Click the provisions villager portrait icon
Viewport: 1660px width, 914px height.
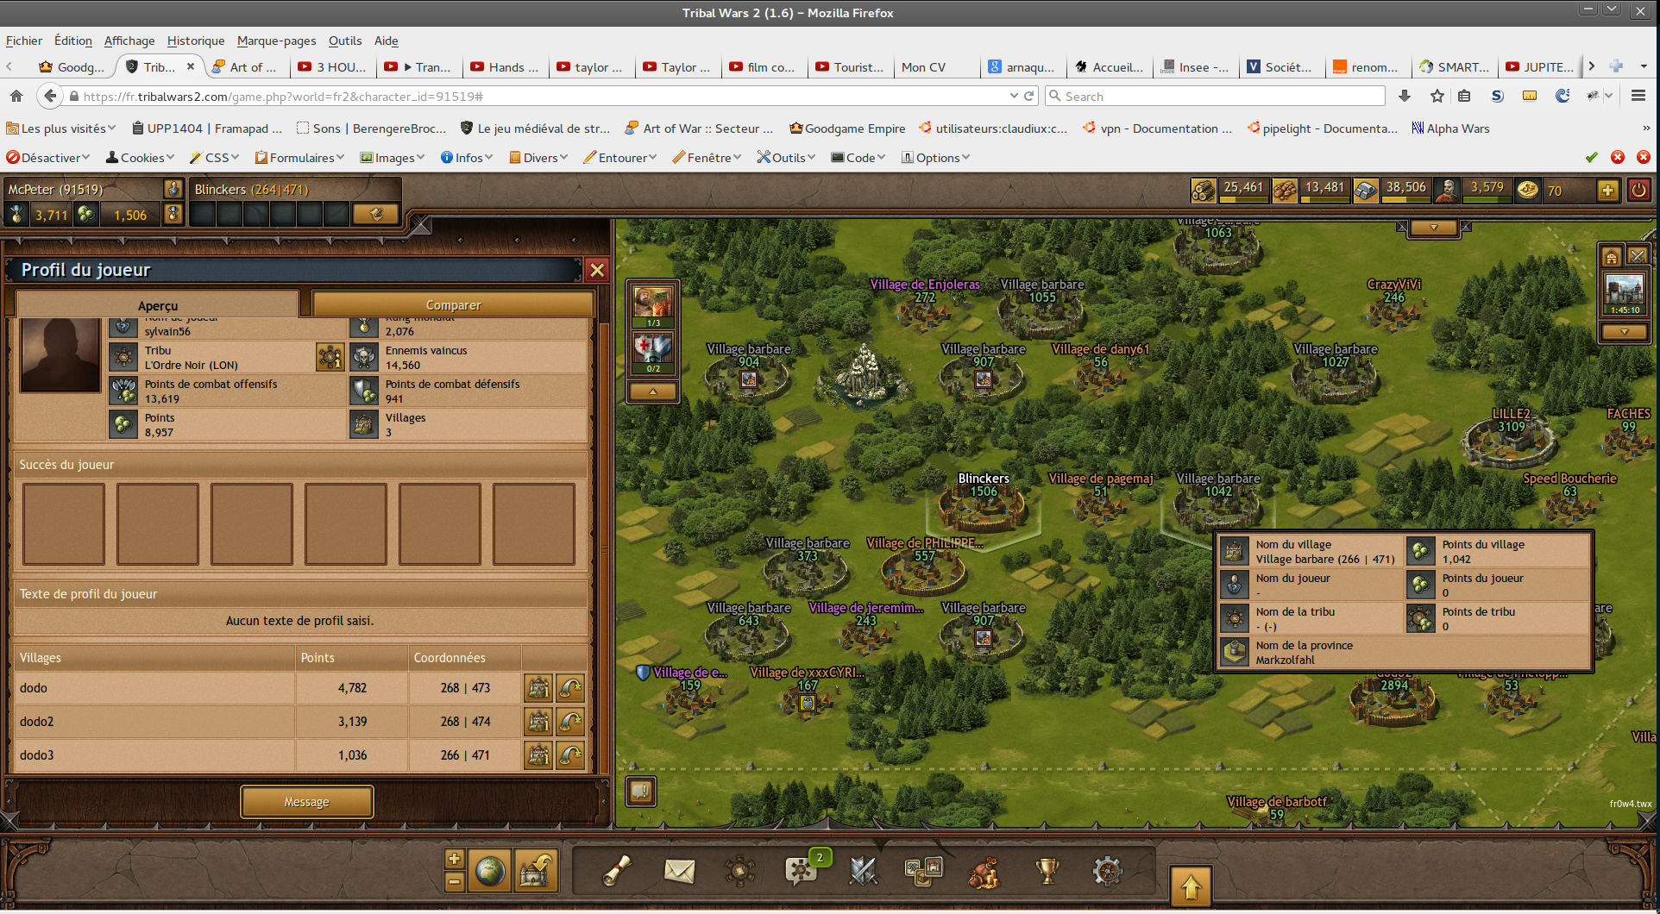tap(1447, 190)
